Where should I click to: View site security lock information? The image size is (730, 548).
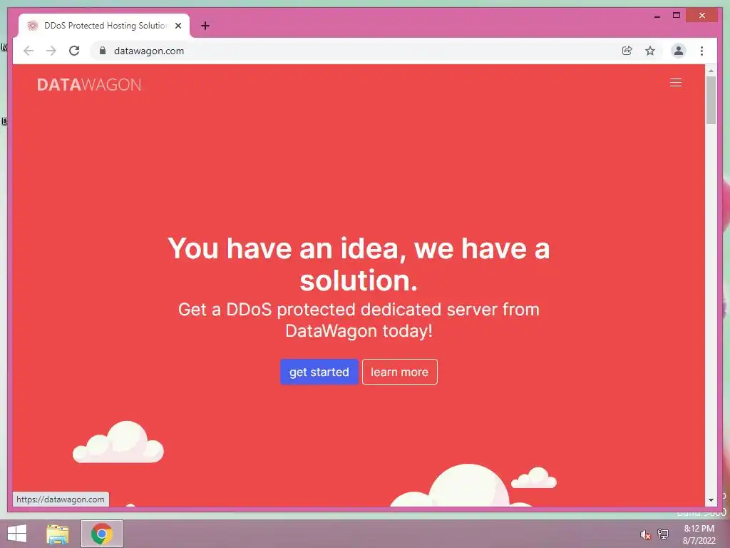tap(103, 51)
